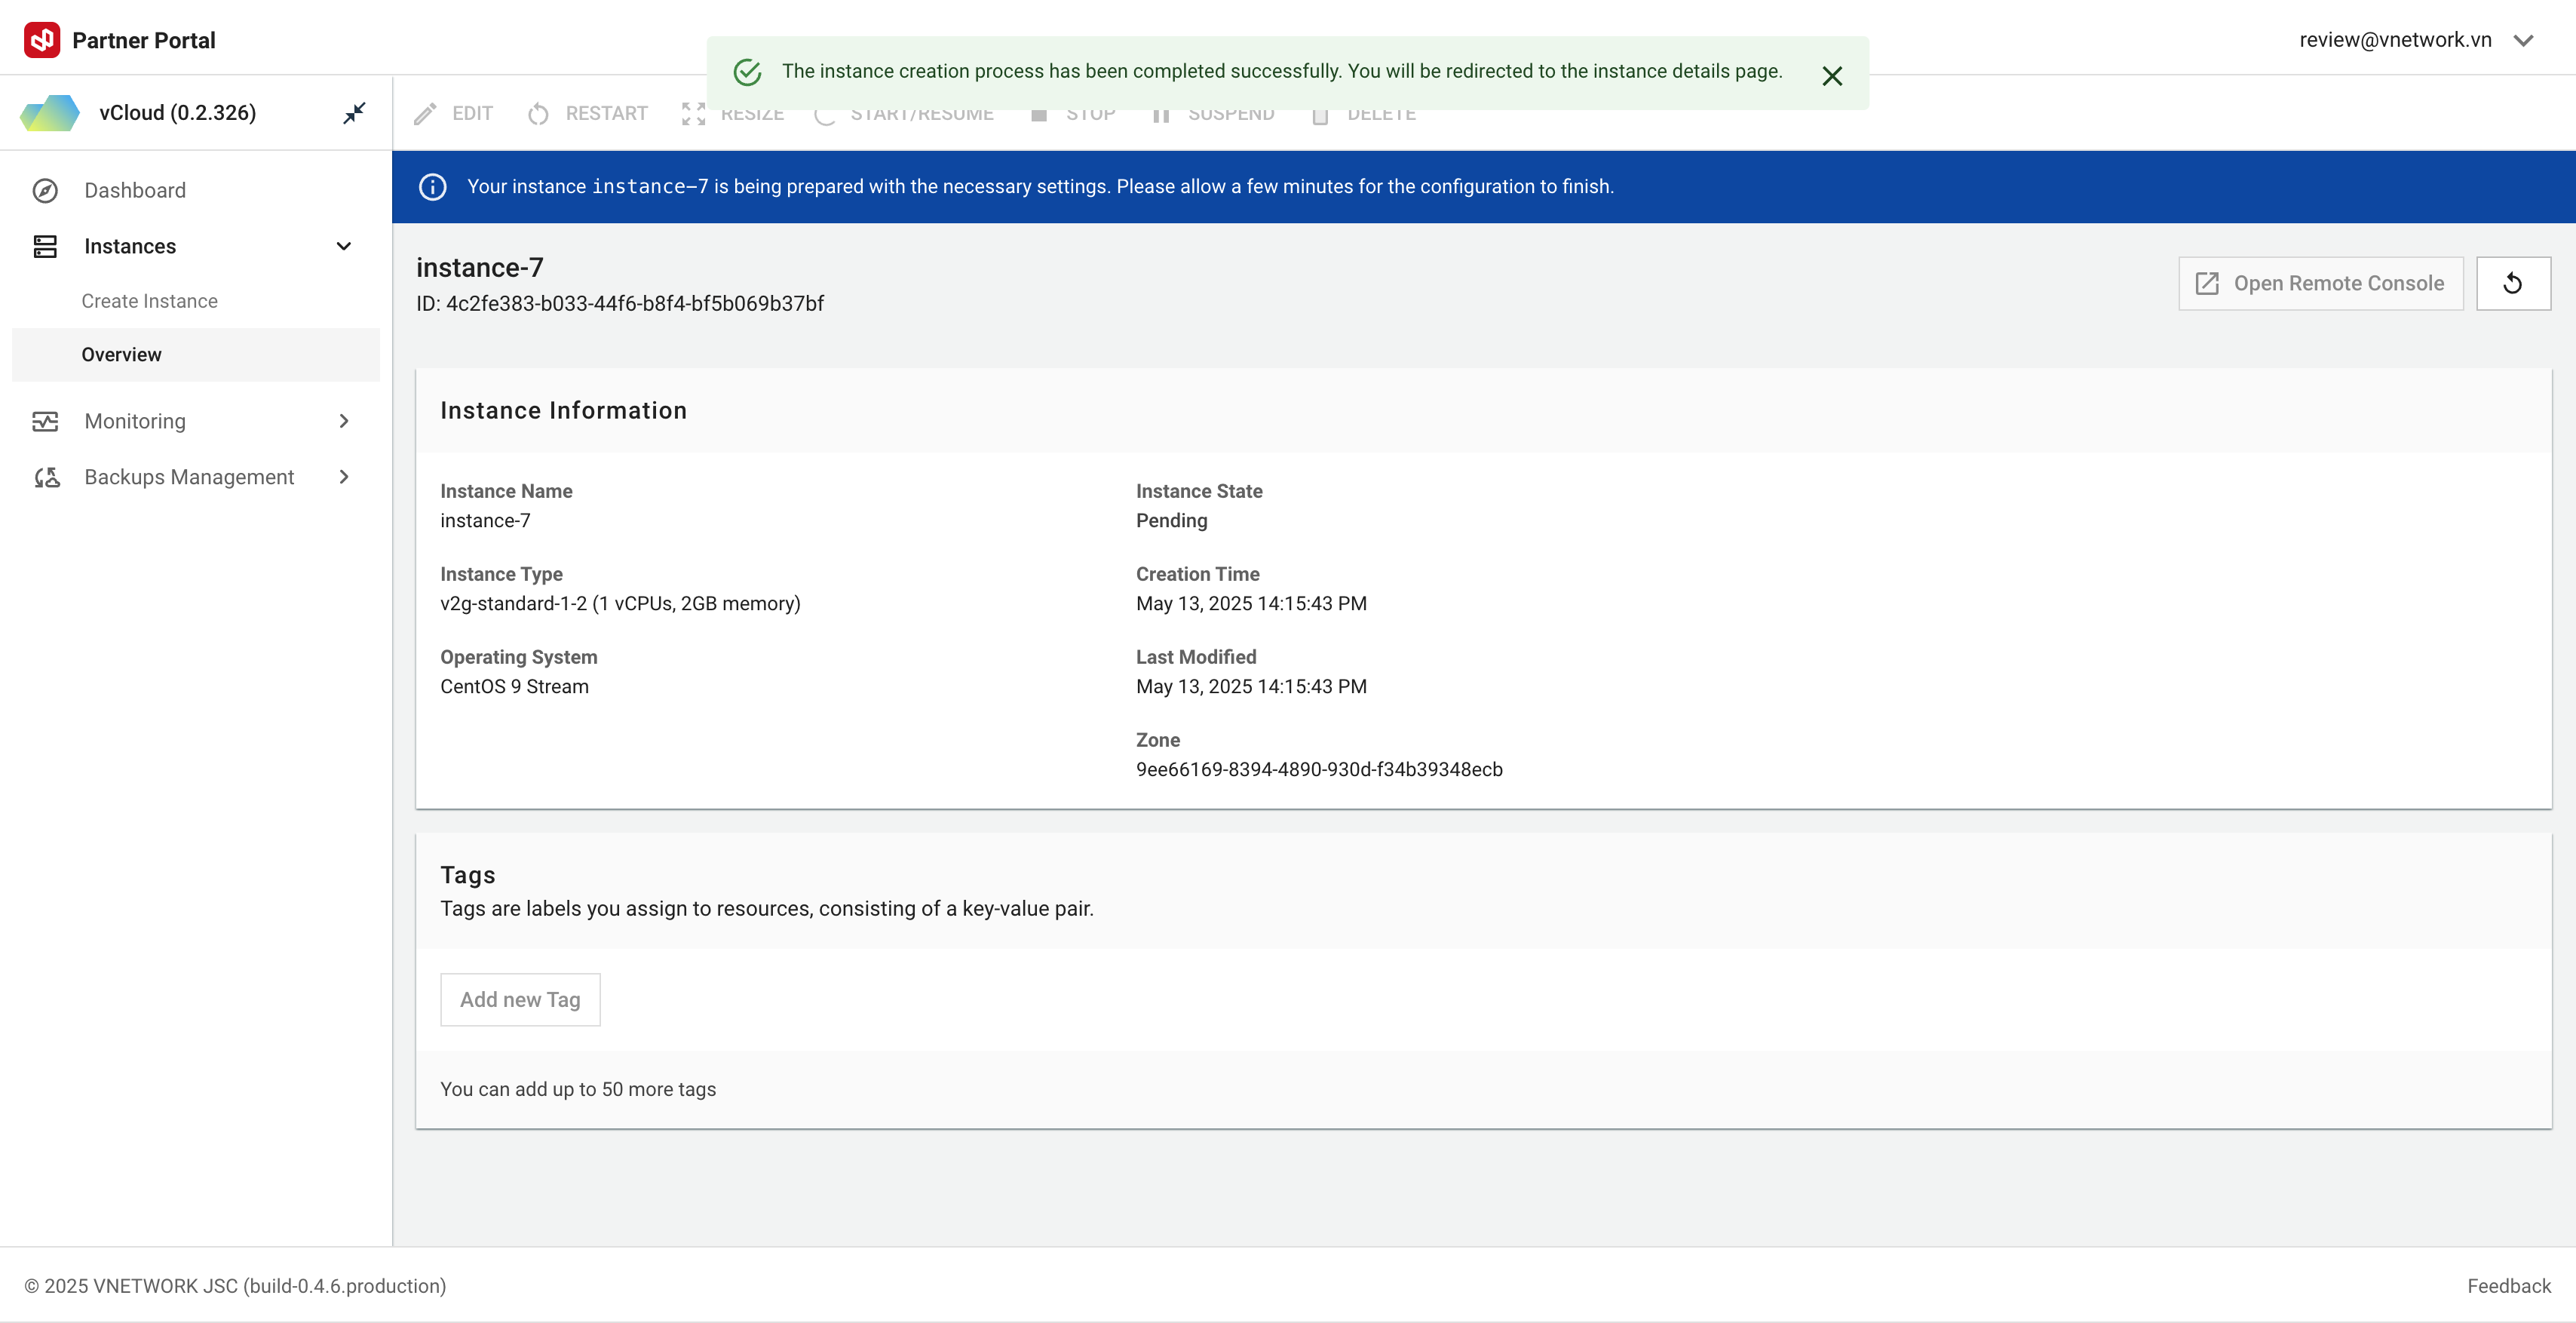
Task: Click the refresh button beside Open Remote Console
Action: coord(2513,284)
